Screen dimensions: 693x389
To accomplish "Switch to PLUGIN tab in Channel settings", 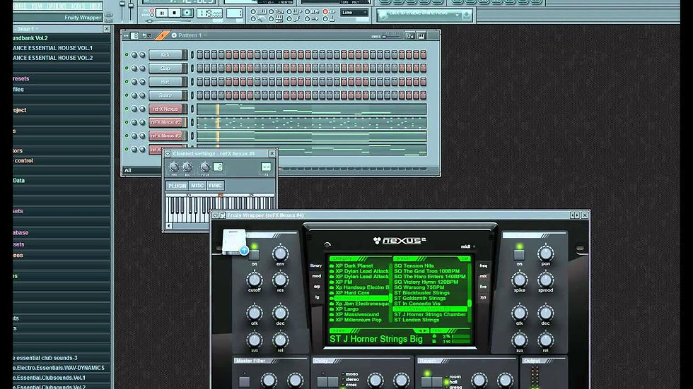I will point(177,186).
